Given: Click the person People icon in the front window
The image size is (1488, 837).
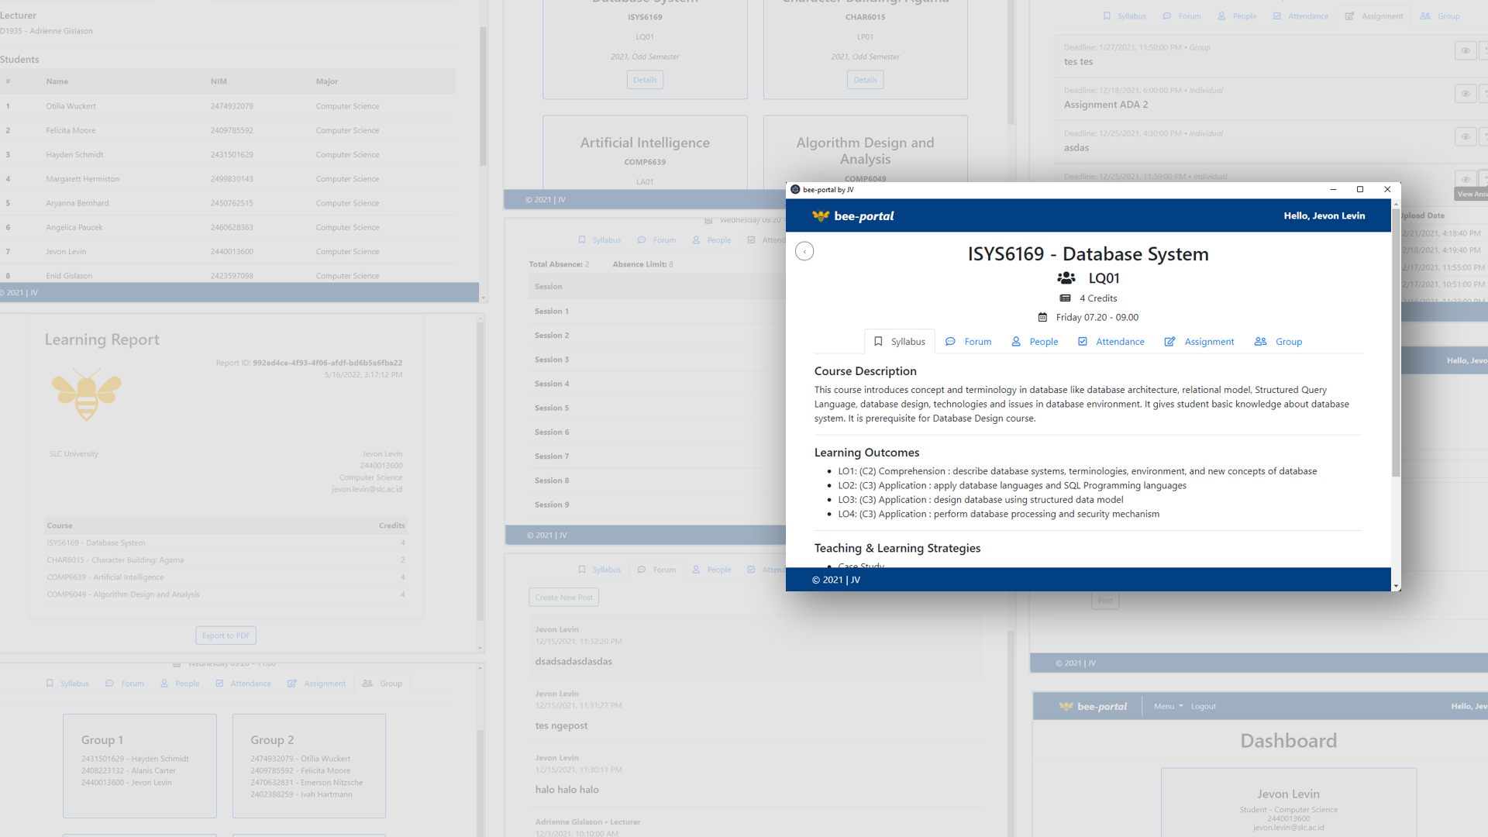Looking at the screenshot, I should coord(1016,342).
